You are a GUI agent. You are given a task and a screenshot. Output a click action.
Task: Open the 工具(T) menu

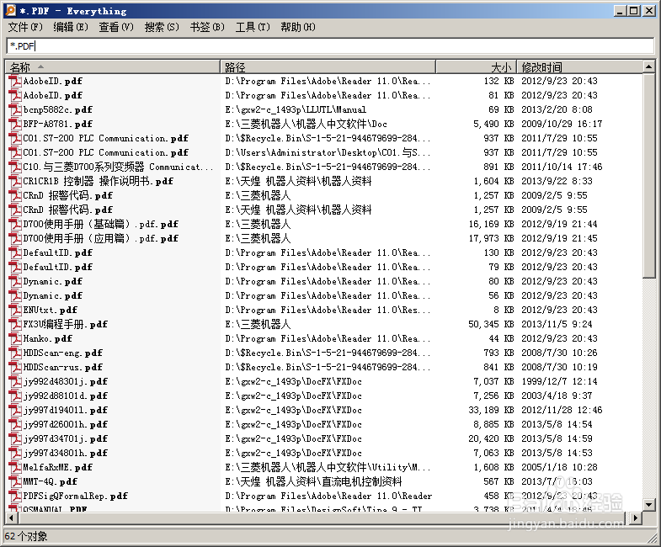pyautogui.click(x=253, y=27)
